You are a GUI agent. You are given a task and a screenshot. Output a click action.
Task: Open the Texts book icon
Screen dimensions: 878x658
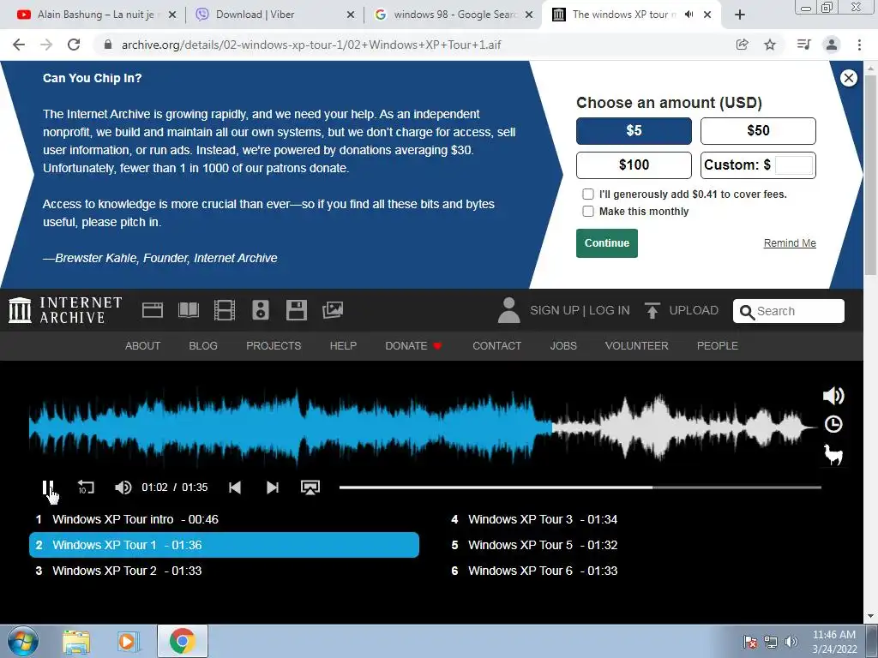[189, 310]
